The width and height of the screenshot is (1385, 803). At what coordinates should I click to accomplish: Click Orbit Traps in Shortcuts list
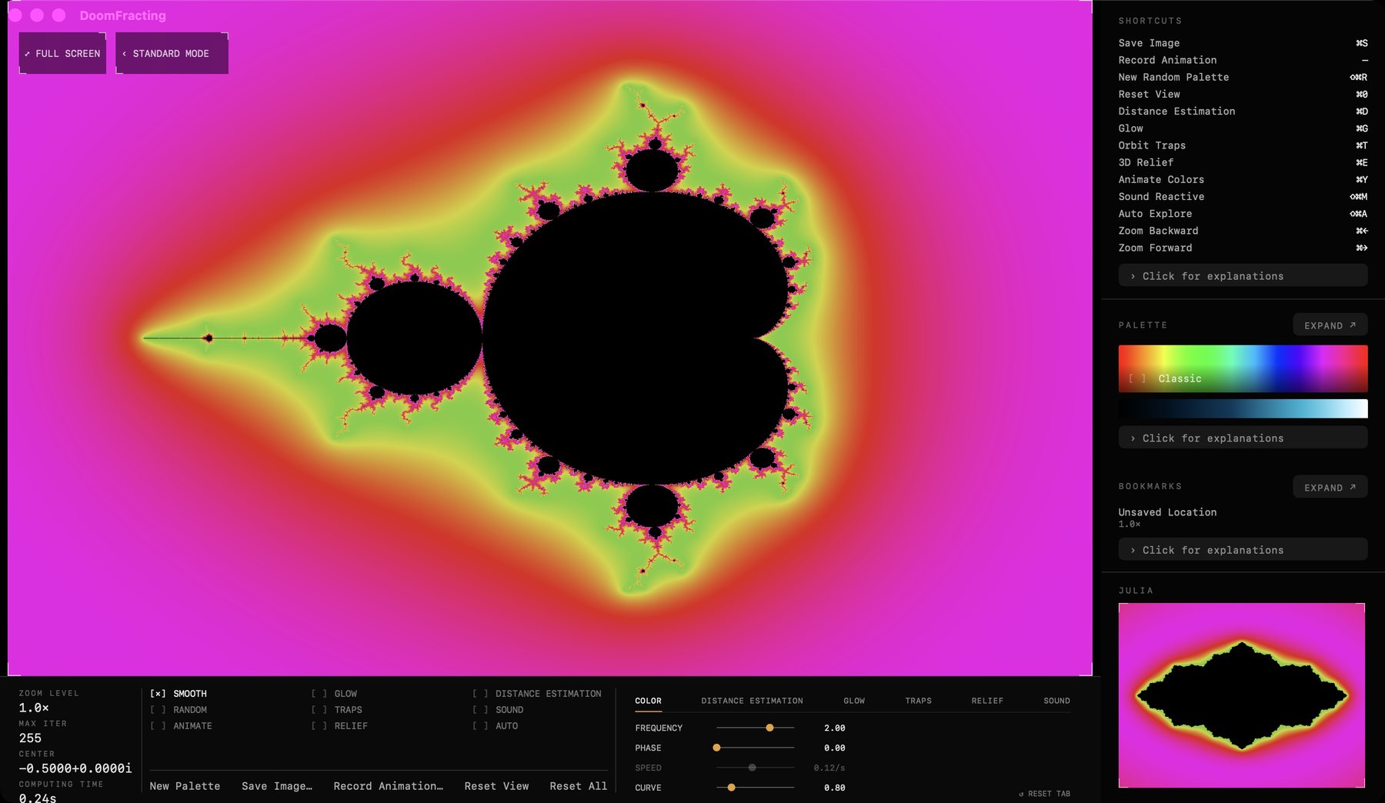tap(1243, 145)
